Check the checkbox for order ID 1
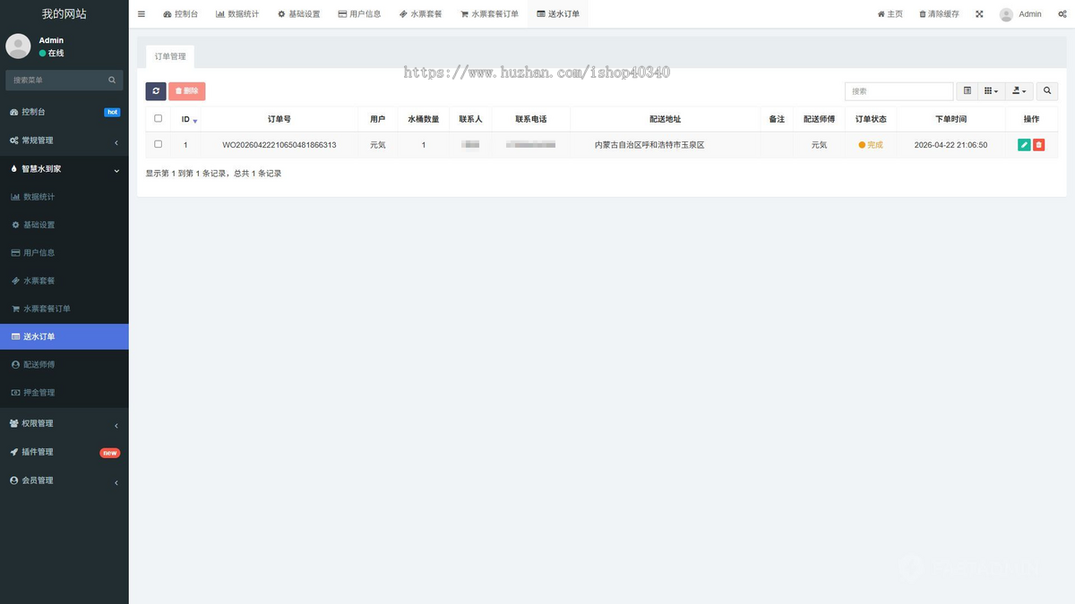The height and width of the screenshot is (604, 1075). 159,144
